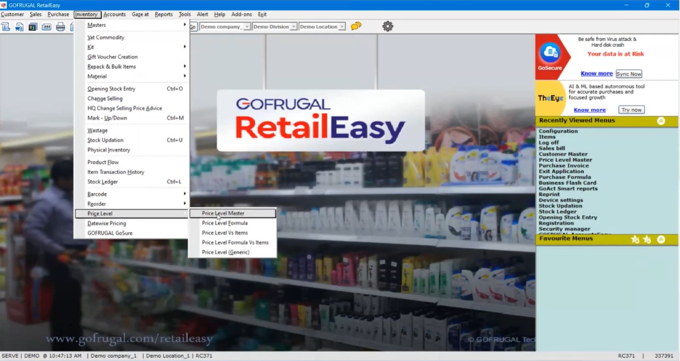This screenshot has height=361, width=680.
Task: Collapse the Favourite Menus panel
Action: [661, 239]
